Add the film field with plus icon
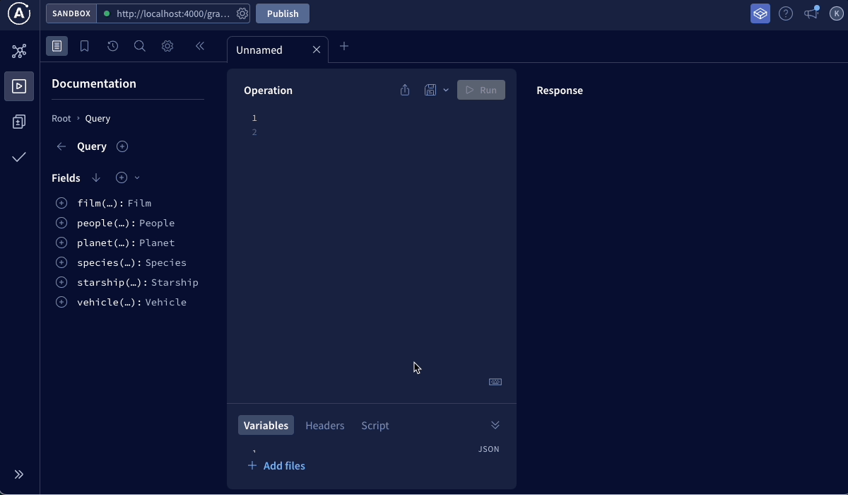This screenshot has width=848, height=495. [61, 203]
